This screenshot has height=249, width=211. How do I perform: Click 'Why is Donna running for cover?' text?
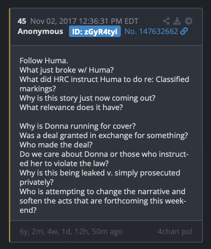pos(77,126)
